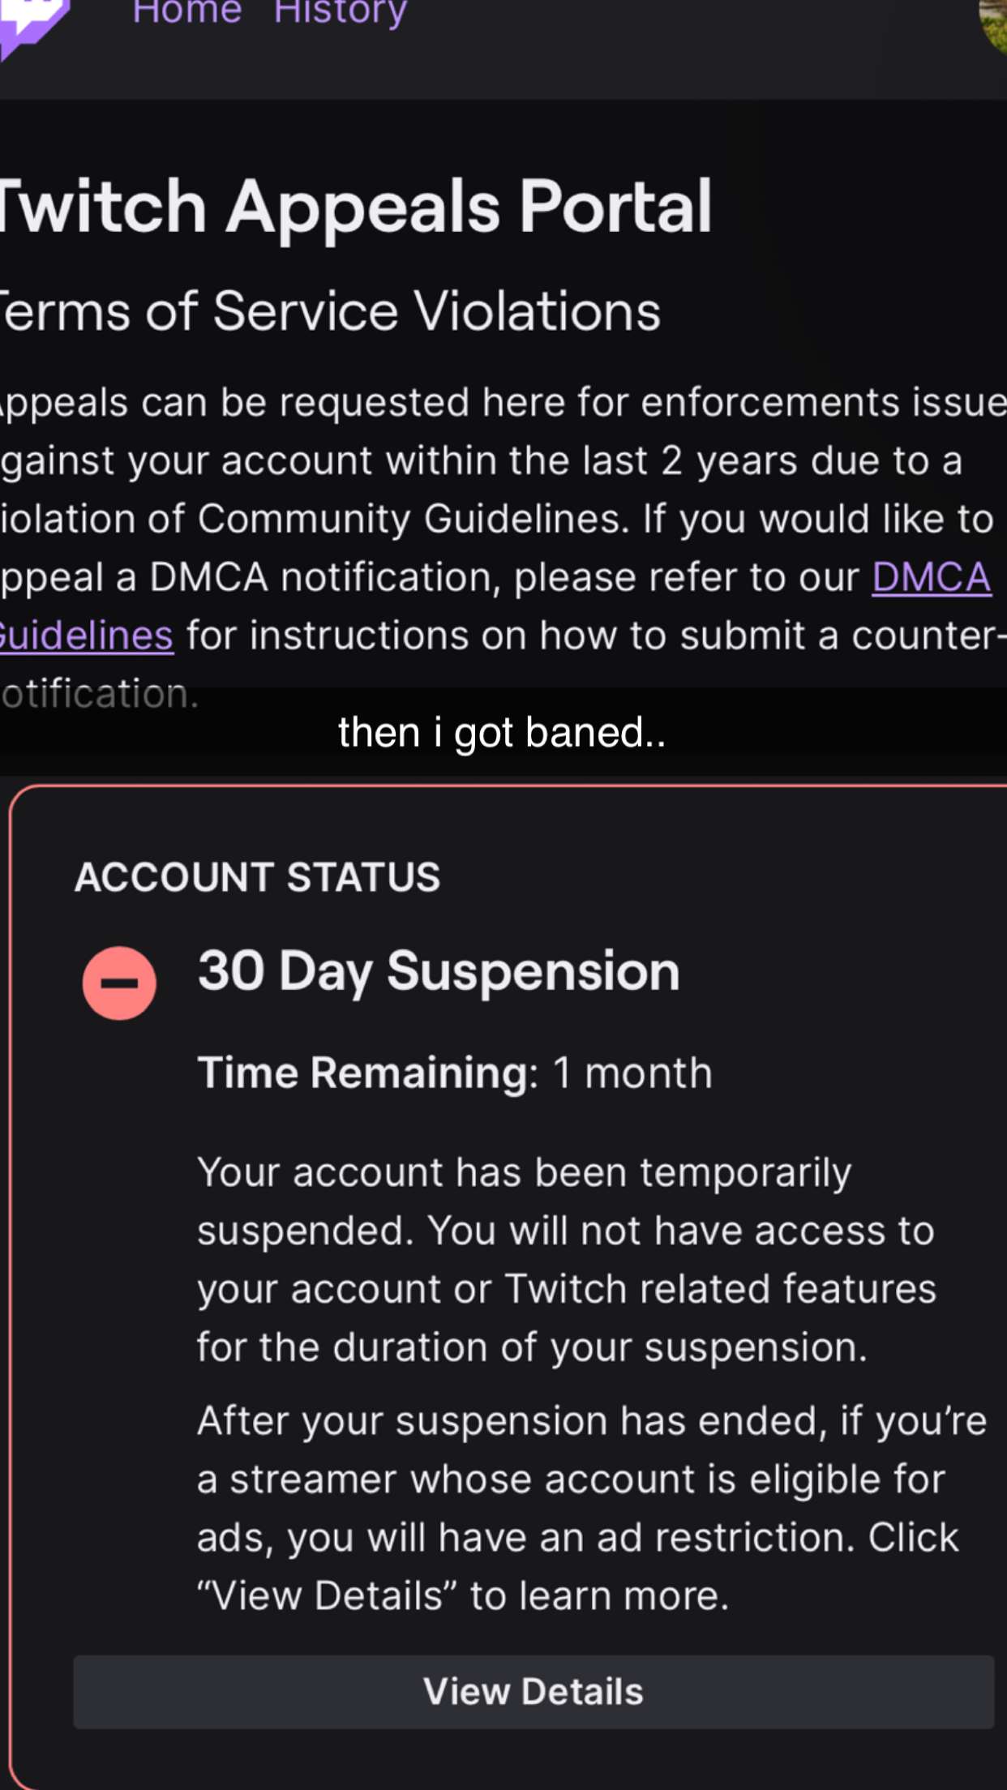Go to the Home tab
Screen dimensions: 1007x1790
point(186,13)
